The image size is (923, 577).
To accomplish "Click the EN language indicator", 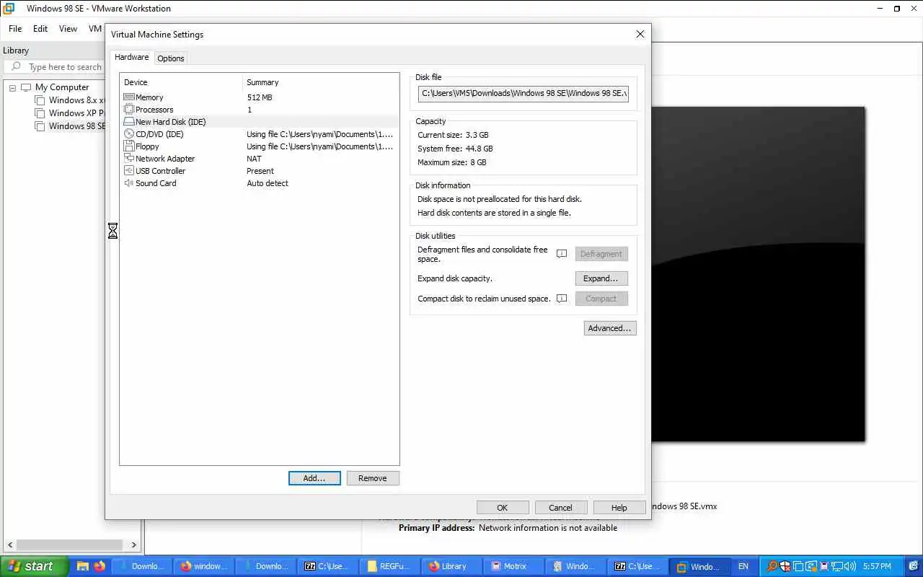I will pyautogui.click(x=743, y=566).
